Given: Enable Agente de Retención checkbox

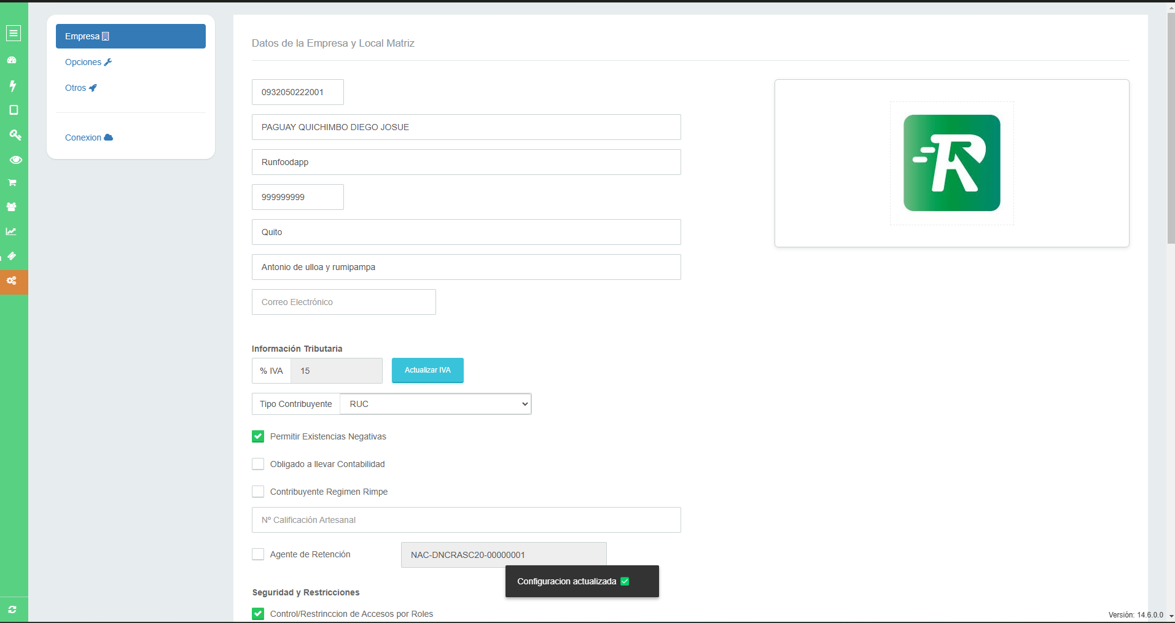Looking at the screenshot, I should (258, 554).
